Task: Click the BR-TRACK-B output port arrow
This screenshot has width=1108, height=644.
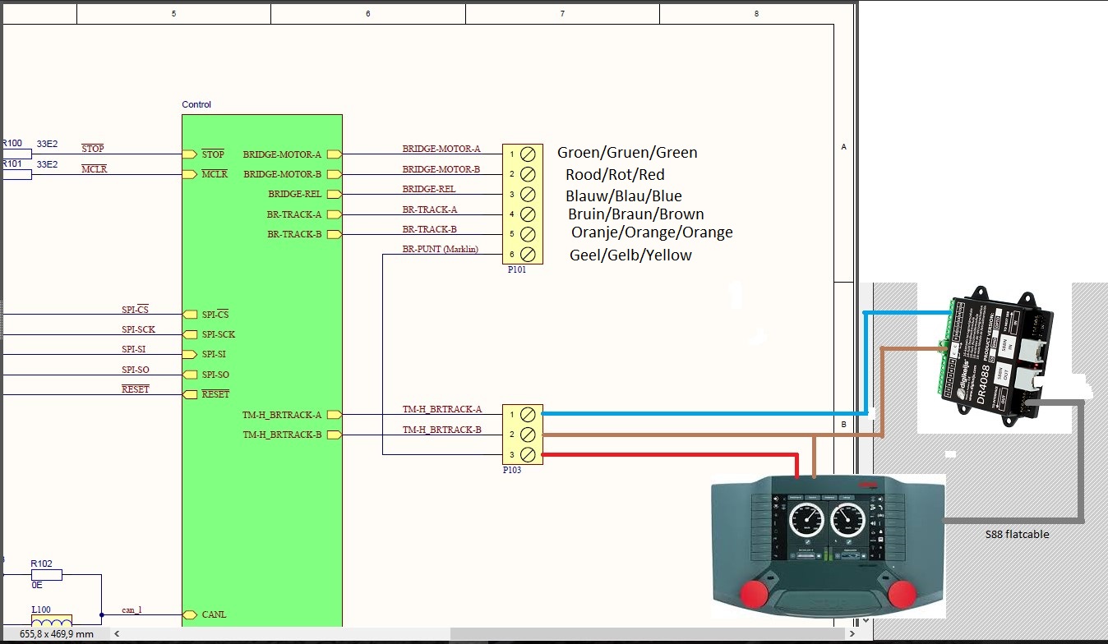Action: click(334, 234)
